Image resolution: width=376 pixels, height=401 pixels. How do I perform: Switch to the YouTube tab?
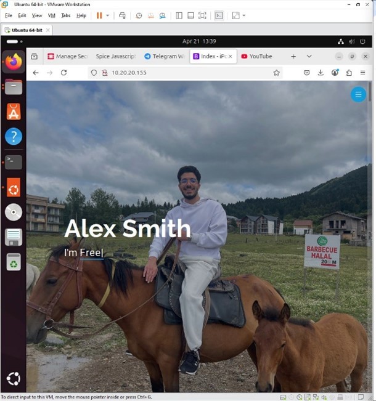pyautogui.click(x=260, y=56)
